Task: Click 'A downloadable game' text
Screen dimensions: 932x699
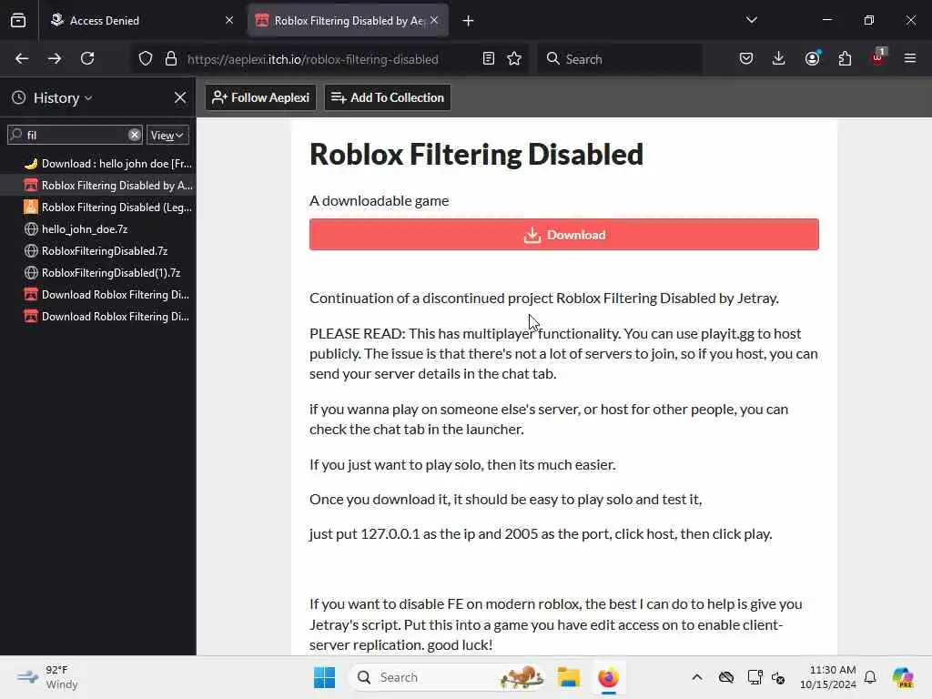Action: pos(380,201)
